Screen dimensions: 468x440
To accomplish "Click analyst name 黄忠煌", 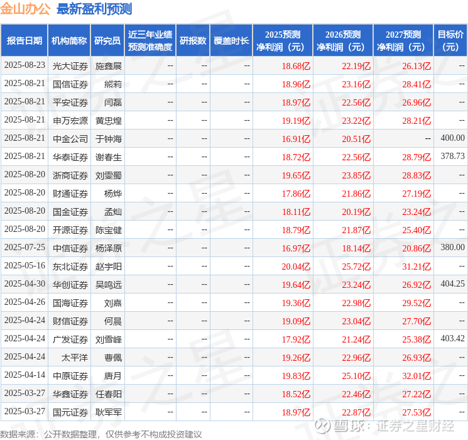I will [x=109, y=121].
